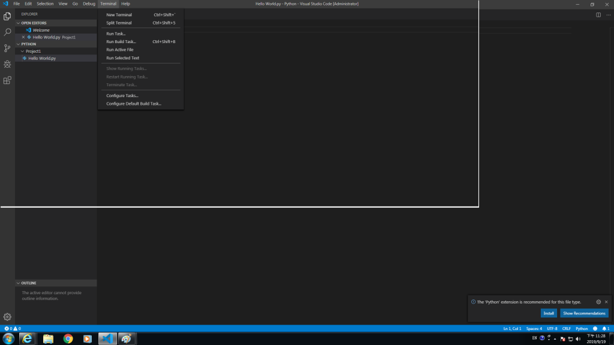
Task: Open File Explorer from taskbar
Action: tap(48, 339)
